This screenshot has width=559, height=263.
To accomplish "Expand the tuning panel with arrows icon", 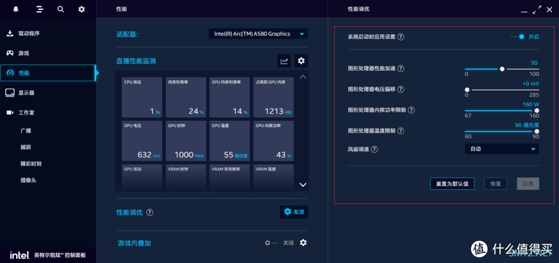I will pos(537,10).
